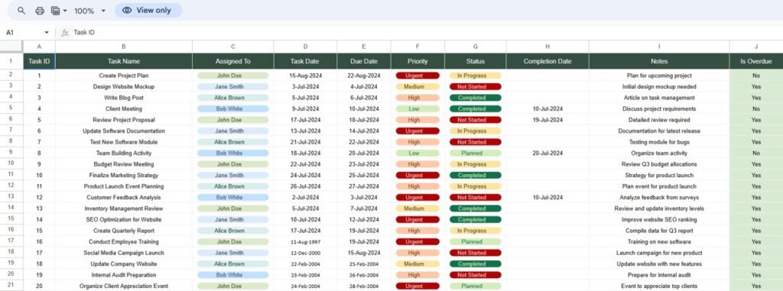783x291 pixels.
Task: Open Low priority chip for Client Meeting
Action: [417, 108]
